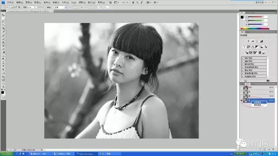The width and height of the screenshot is (278, 156).
Task: Select the Move tool in toolbox
Action: (3, 15)
